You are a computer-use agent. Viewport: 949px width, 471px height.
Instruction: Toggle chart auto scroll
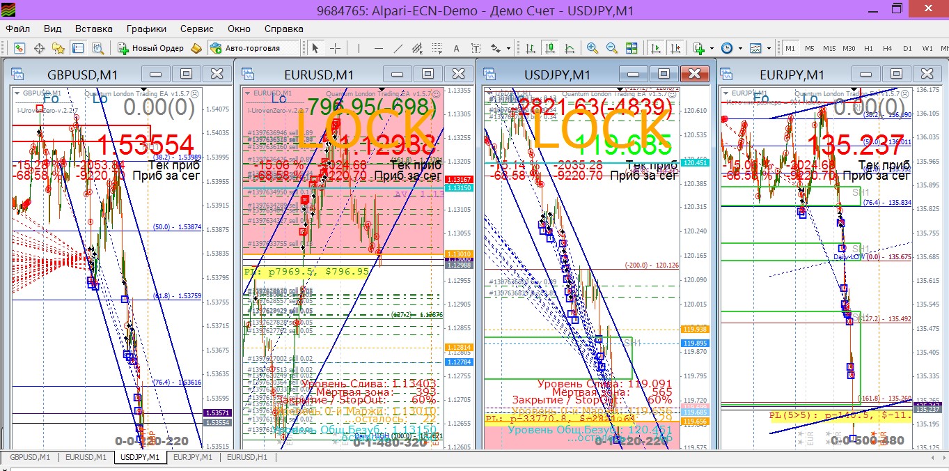coord(655,48)
